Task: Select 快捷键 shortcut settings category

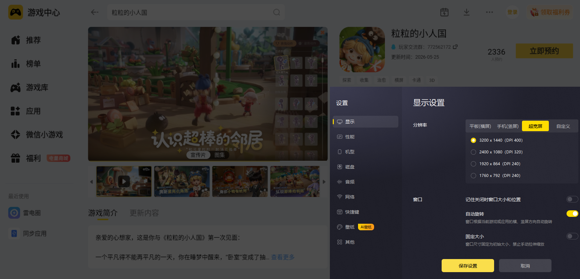Action: 366,212
